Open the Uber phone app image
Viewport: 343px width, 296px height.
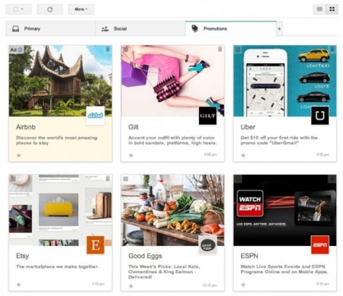285,81
